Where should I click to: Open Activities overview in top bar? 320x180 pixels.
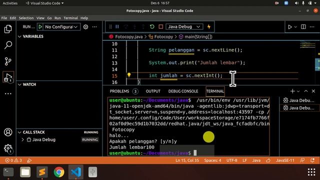(10, 3)
